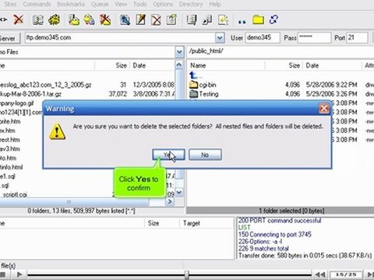Sort local files by Date column
Screen dimensions: 374x280
point(153,65)
